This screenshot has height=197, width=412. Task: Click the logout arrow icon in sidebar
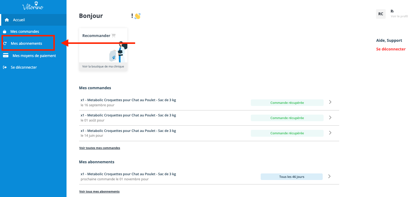(5, 67)
